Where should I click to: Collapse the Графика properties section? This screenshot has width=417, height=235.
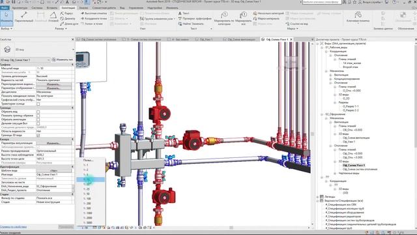pyautogui.click(x=72, y=65)
